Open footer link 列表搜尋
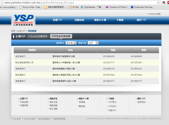The width and height of the screenshot is (169, 125). [24, 102]
